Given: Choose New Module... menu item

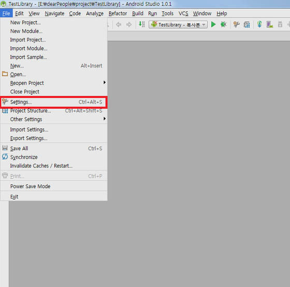Looking at the screenshot, I should [54, 31].
